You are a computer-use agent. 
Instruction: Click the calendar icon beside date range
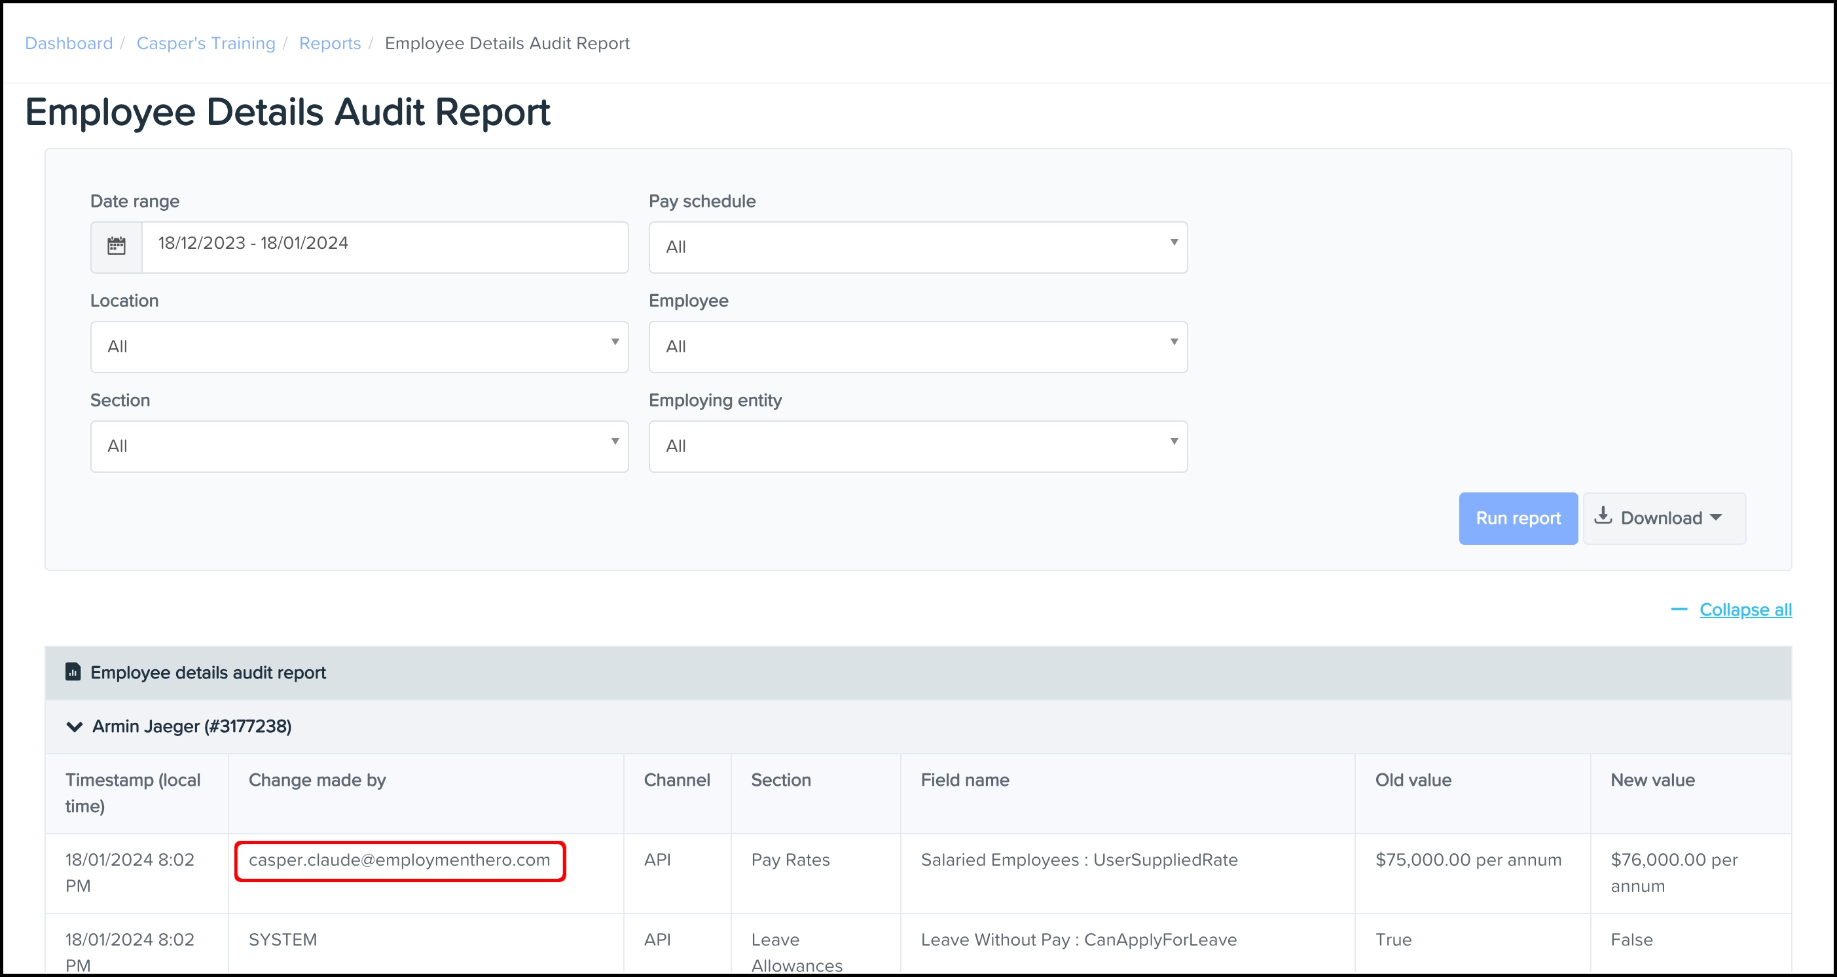point(117,247)
